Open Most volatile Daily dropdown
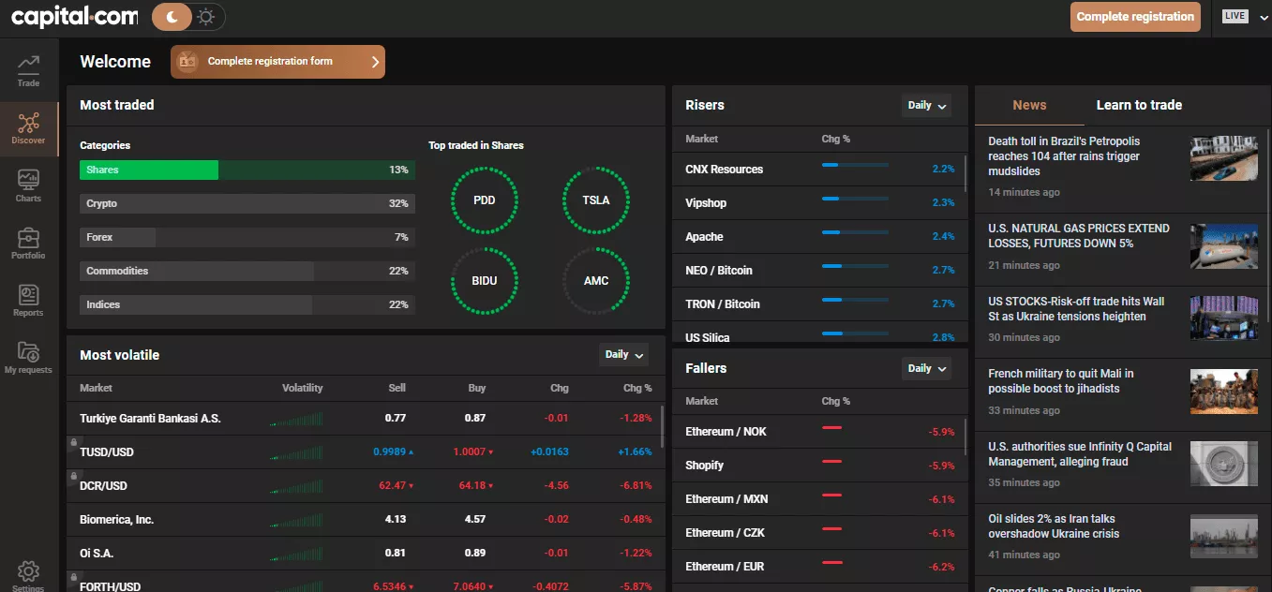Viewport: 1272px width, 592px height. point(623,355)
